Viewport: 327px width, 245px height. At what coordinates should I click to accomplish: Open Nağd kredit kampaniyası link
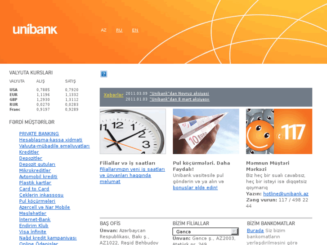[48, 238]
